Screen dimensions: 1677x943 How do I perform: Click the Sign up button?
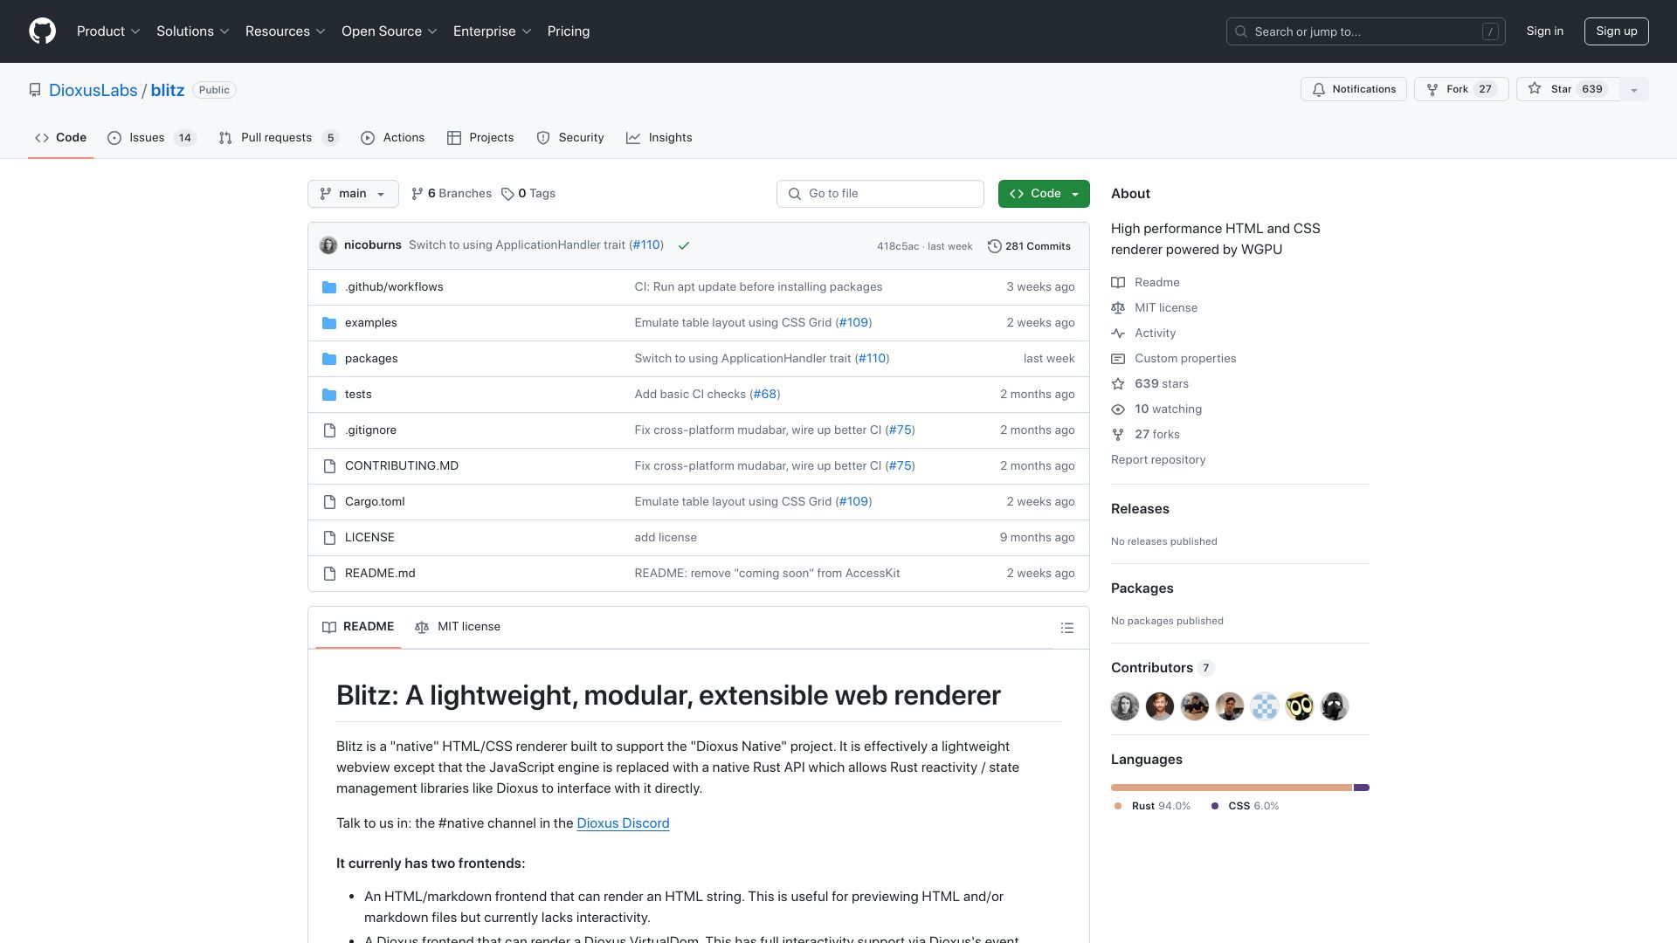point(1617,31)
